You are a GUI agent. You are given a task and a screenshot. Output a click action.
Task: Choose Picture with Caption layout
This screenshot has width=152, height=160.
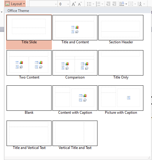[x=121, y=100]
